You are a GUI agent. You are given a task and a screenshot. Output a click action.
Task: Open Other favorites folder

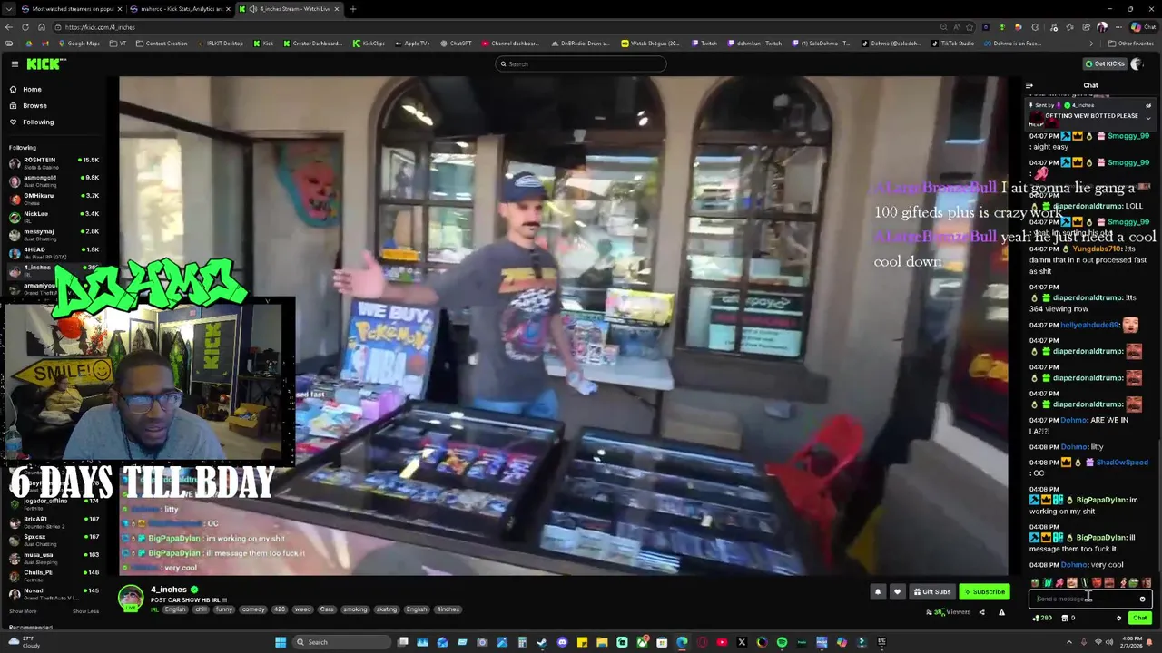[1131, 44]
